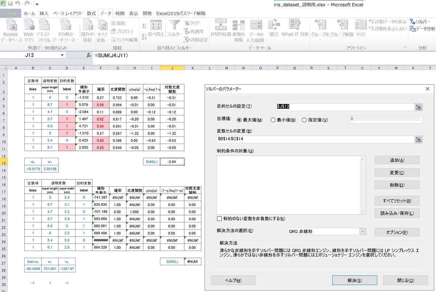Click the Add (追加) constraint button
This screenshot has height=292, width=436.
click(x=397, y=160)
